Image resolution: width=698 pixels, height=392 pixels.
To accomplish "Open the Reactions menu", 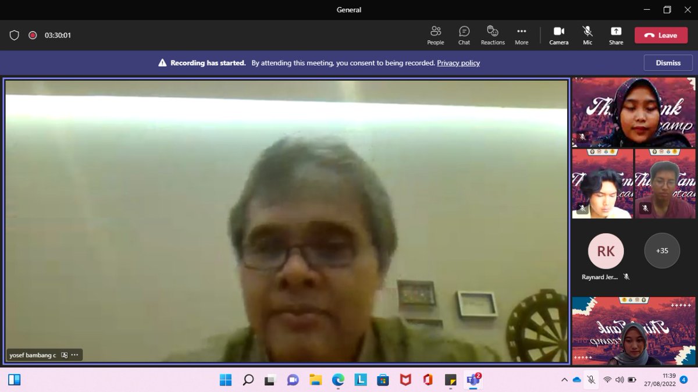I will [x=493, y=35].
